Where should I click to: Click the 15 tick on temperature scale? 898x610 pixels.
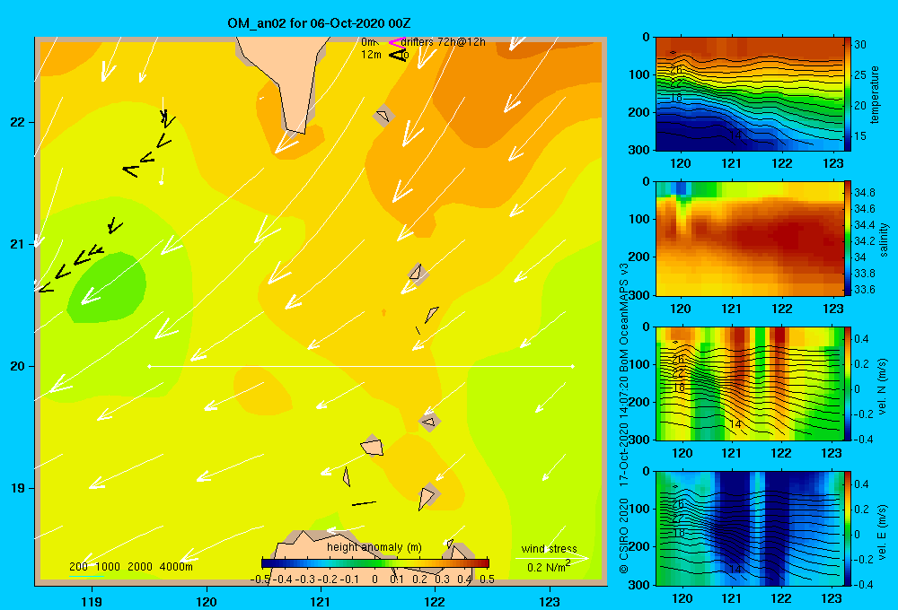tap(859, 136)
